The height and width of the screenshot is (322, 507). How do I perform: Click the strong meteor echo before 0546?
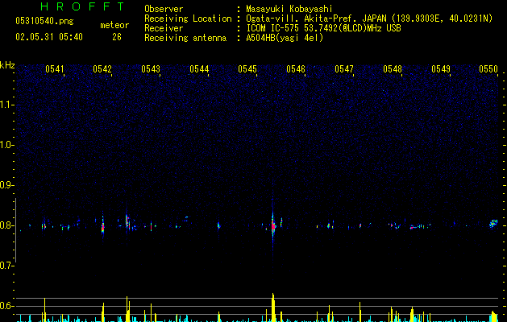273,225
